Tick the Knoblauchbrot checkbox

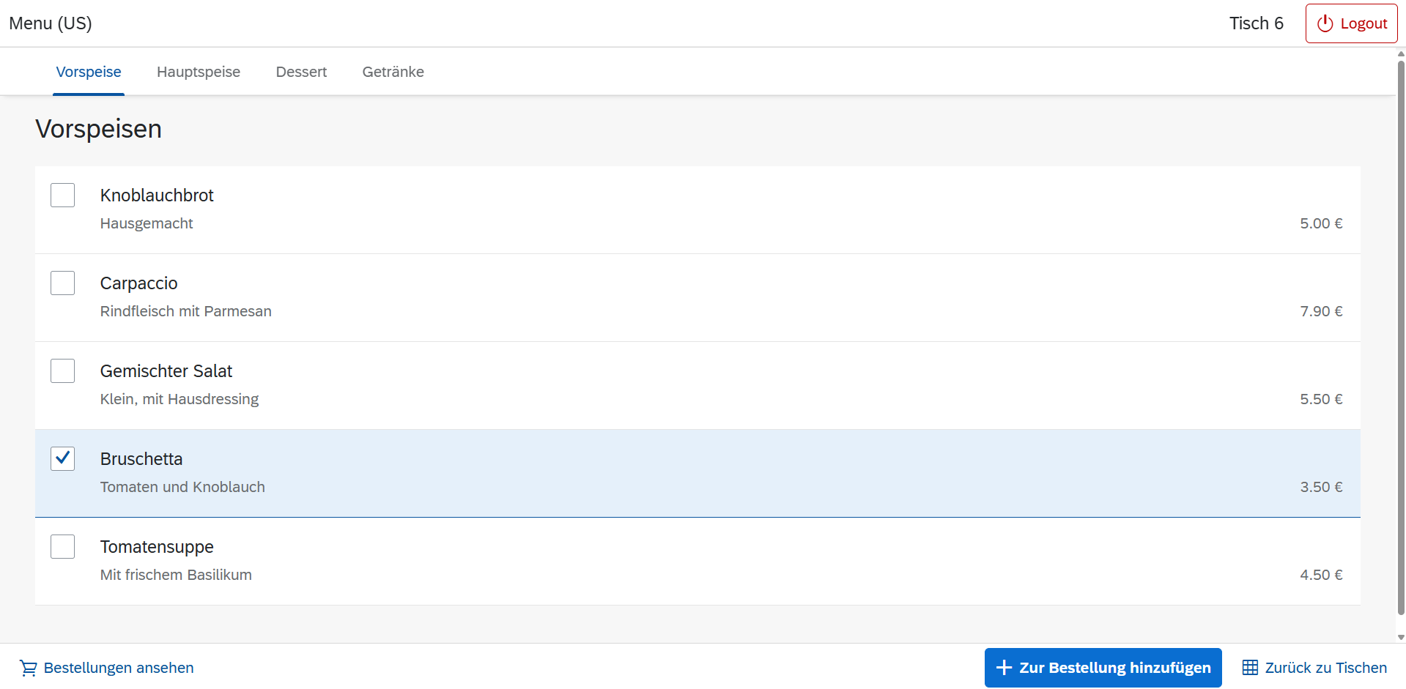(x=63, y=195)
